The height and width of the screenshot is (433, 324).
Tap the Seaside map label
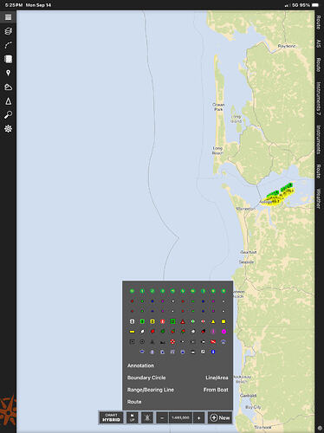coord(246,262)
